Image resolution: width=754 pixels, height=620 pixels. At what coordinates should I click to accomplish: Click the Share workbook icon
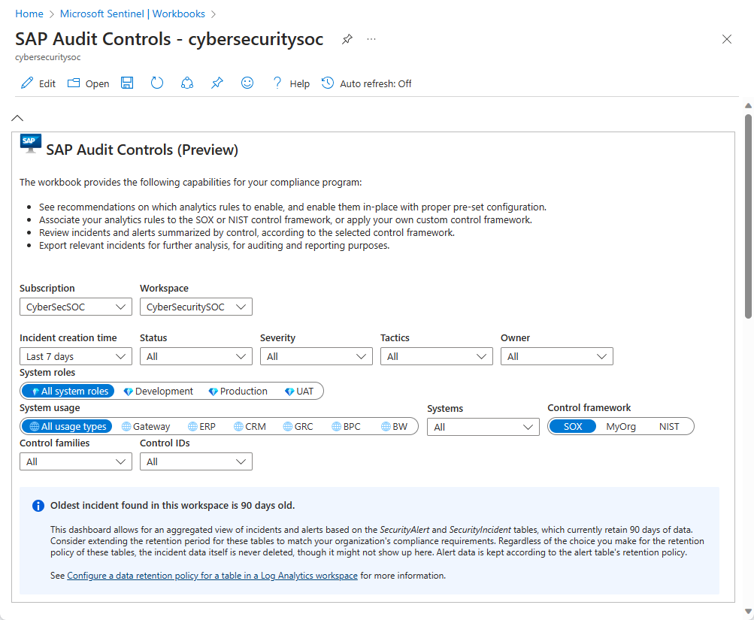coord(187,83)
